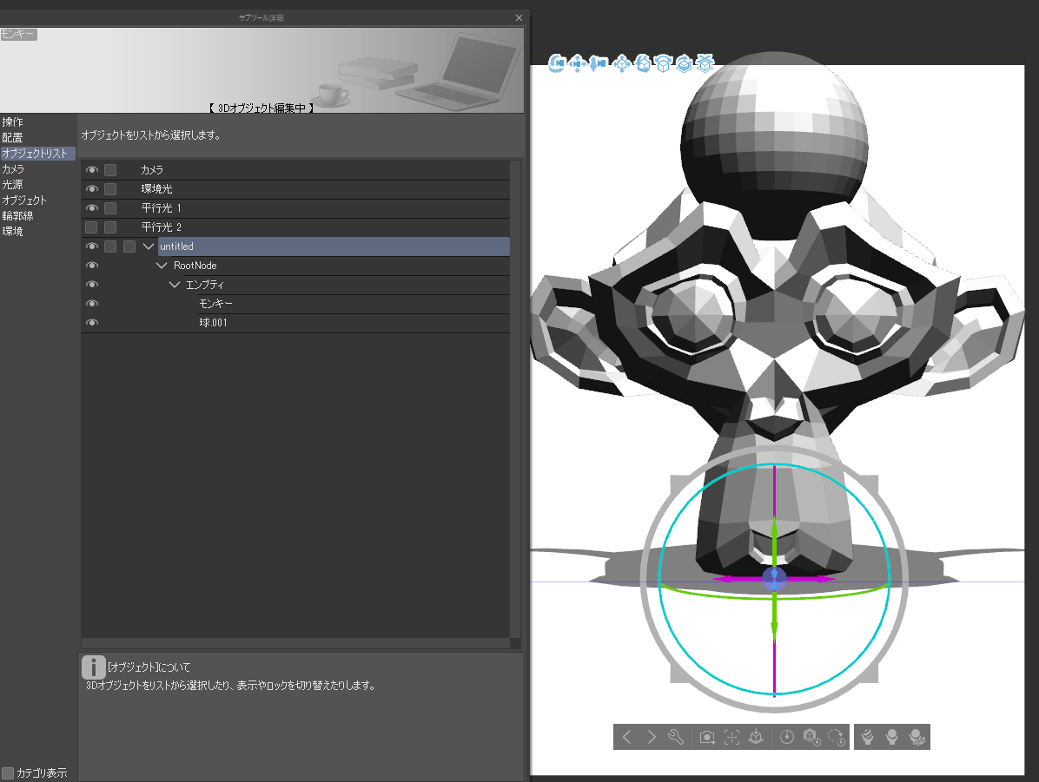Hide 球.001 mesh with eye icon
Screen dimensions: 1039x782
click(x=91, y=323)
